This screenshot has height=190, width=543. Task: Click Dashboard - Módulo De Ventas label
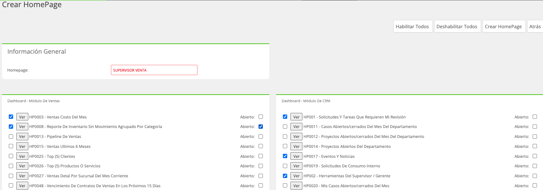tap(34, 101)
